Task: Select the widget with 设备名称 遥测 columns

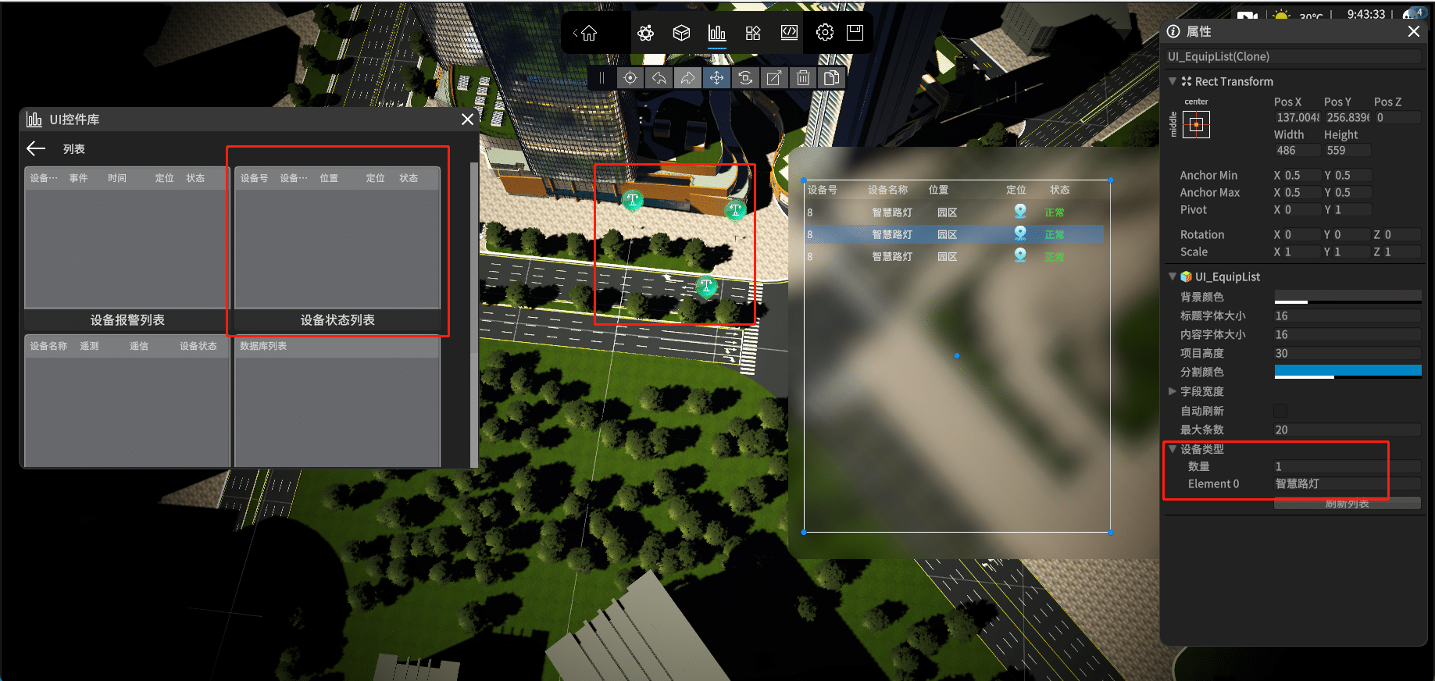Action: [127, 401]
